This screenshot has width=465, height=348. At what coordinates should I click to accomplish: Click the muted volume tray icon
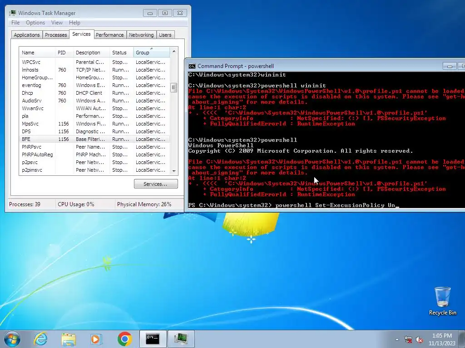(x=419, y=339)
